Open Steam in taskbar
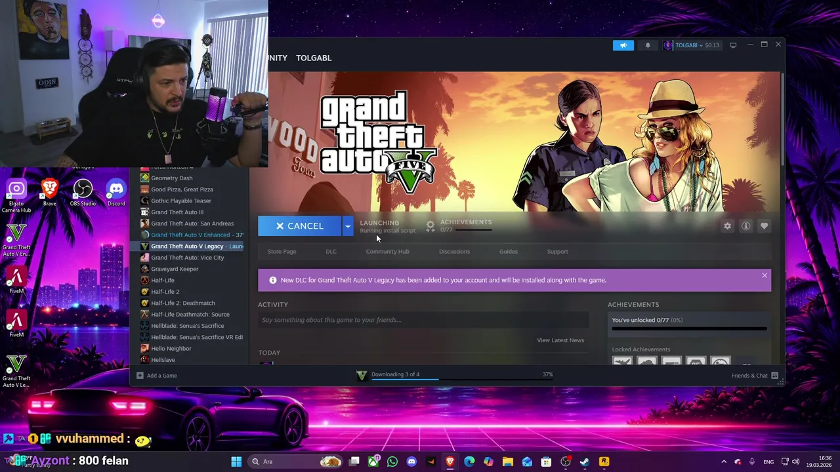840x472 pixels. 584,462
